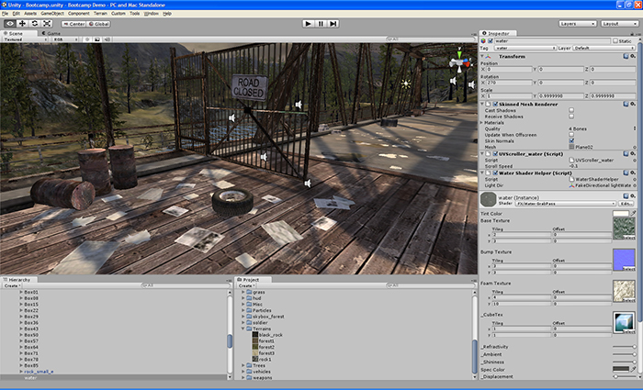643x390 pixels.
Task: Open the Tag dropdown
Action: click(525, 48)
